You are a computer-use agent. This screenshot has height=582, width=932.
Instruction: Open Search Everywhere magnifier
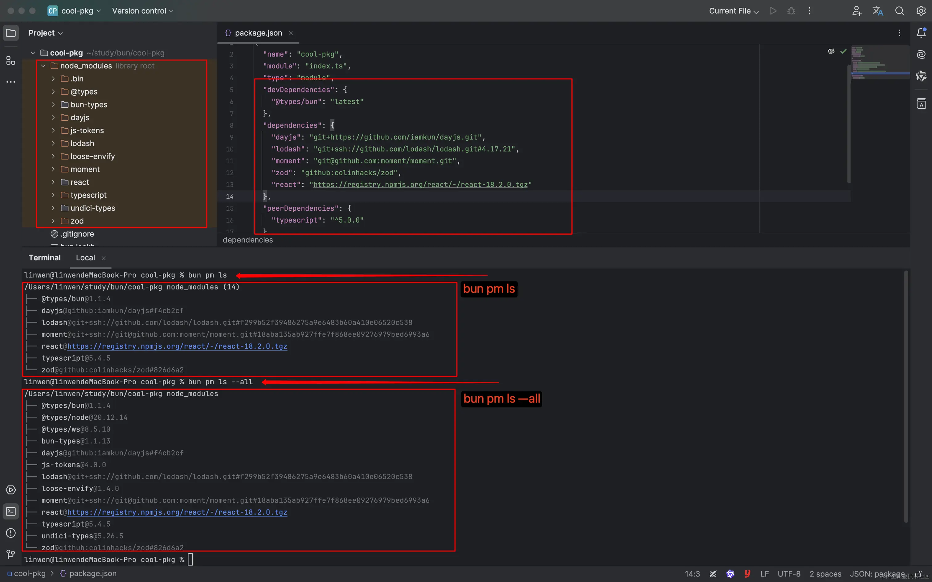coord(899,11)
